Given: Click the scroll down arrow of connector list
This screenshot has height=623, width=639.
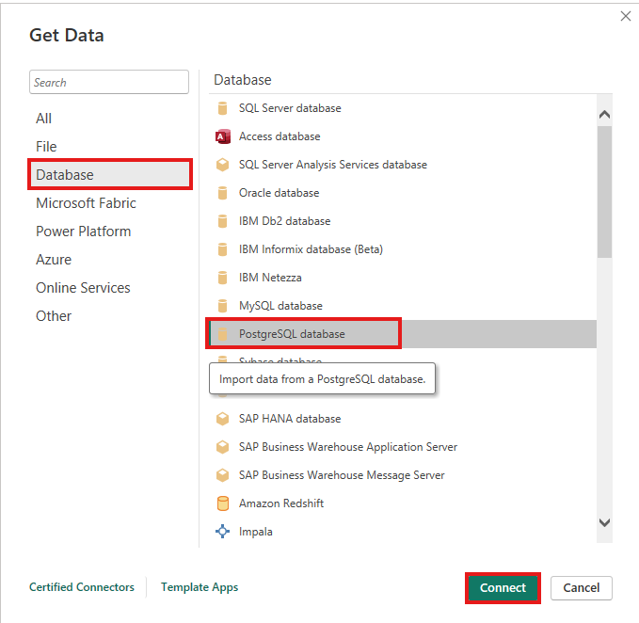Looking at the screenshot, I should (605, 522).
